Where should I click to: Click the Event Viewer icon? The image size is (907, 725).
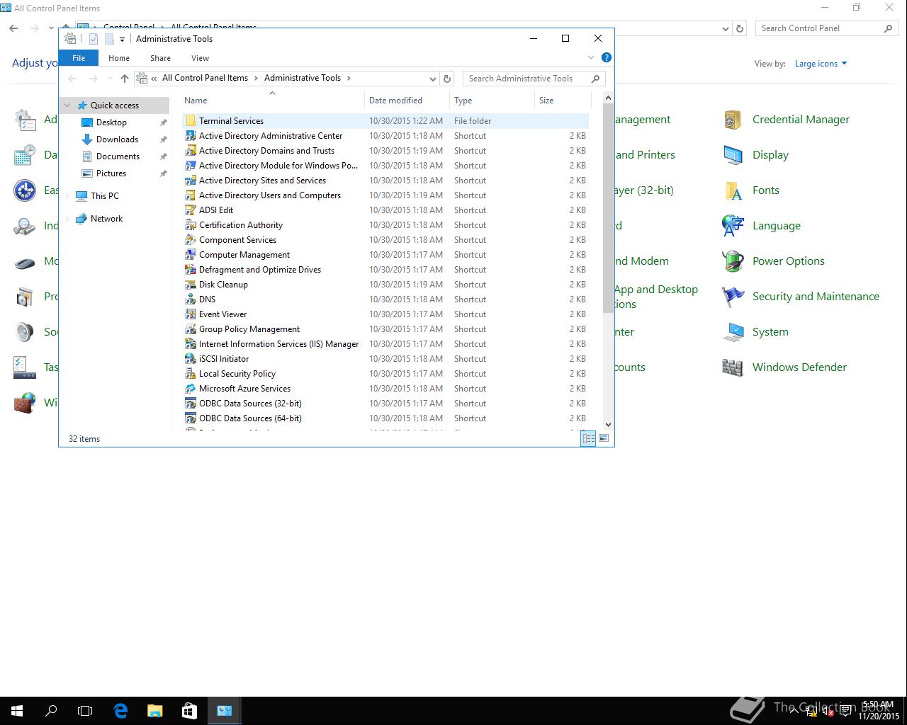[190, 314]
